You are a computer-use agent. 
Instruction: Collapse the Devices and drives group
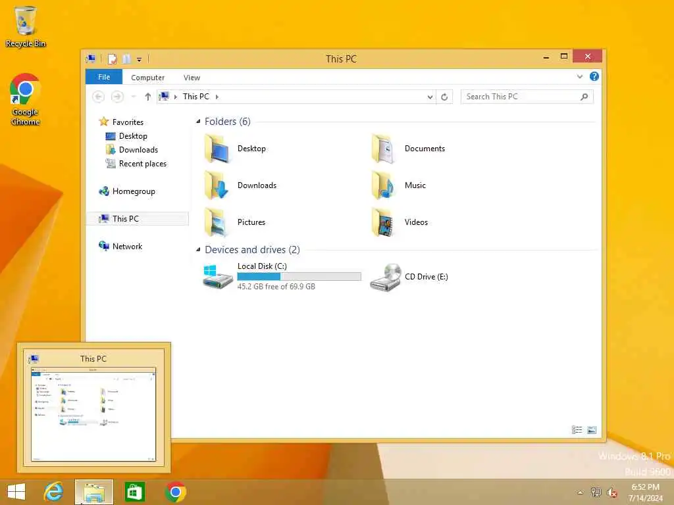198,249
